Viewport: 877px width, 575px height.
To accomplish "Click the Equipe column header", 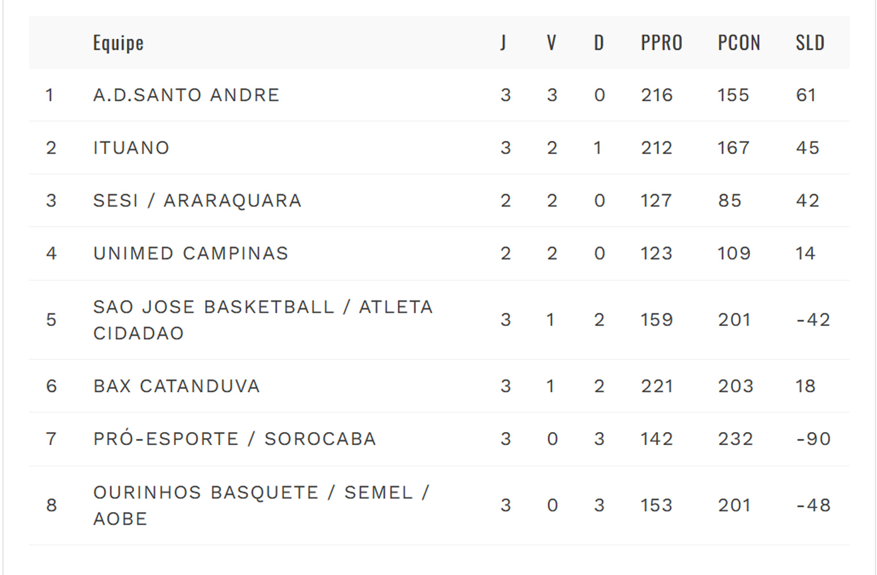I will tap(118, 43).
